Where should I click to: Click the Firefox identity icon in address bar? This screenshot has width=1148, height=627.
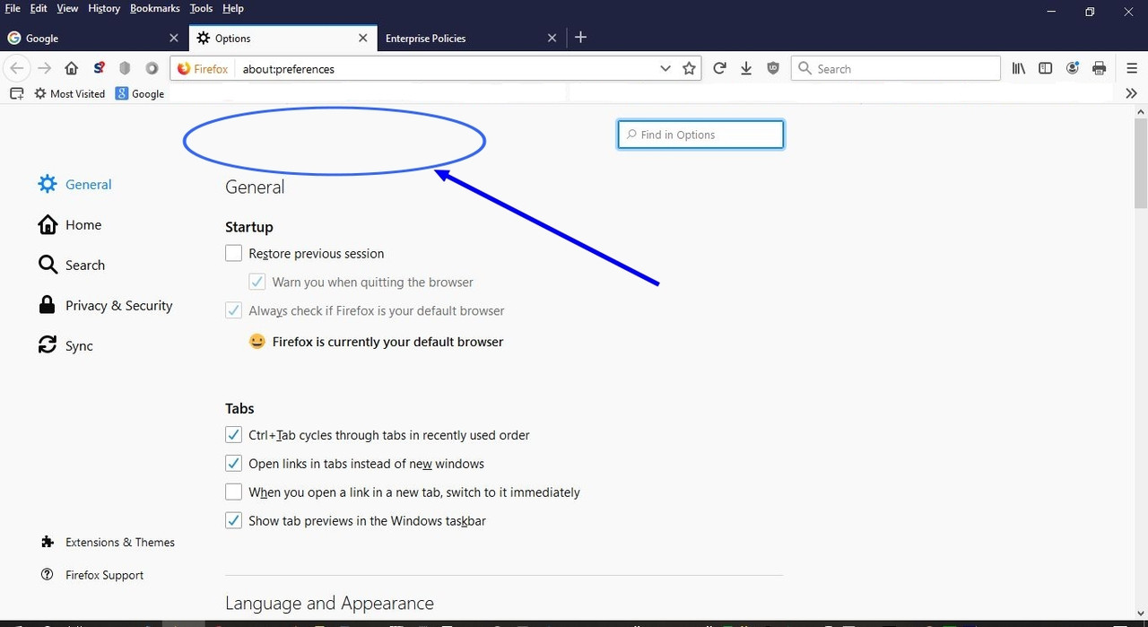point(202,68)
